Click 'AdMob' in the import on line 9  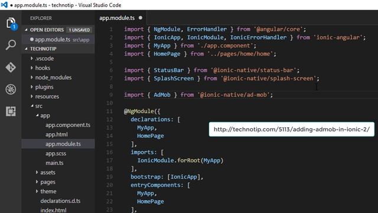pyautogui.click(x=162, y=95)
